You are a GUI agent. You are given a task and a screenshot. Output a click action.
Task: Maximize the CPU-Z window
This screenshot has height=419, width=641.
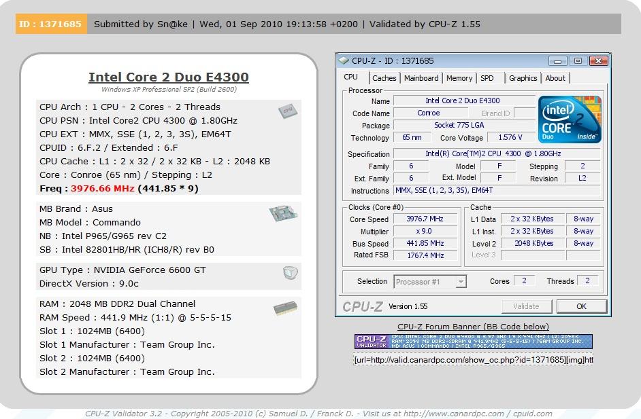click(578, 61)
